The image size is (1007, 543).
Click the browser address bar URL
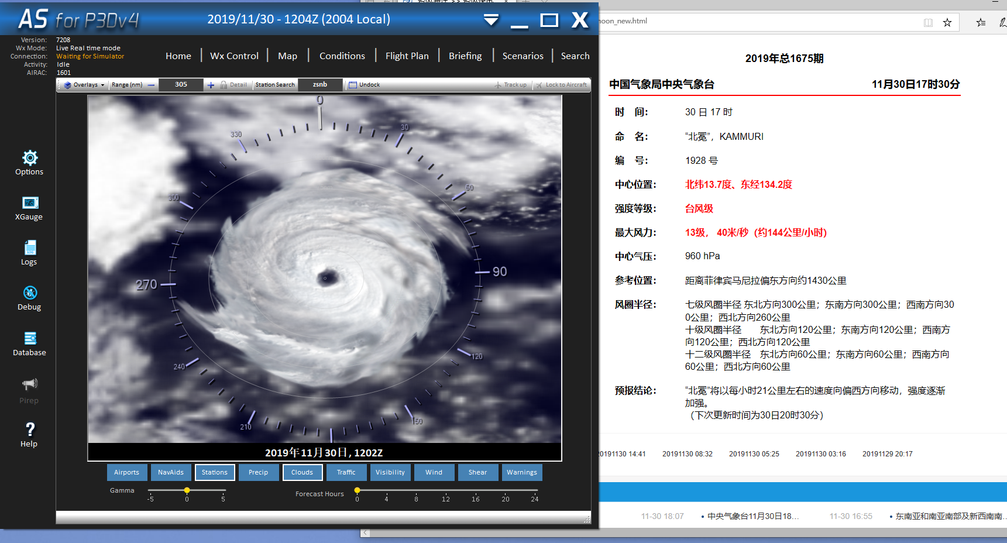click(624, 21)
